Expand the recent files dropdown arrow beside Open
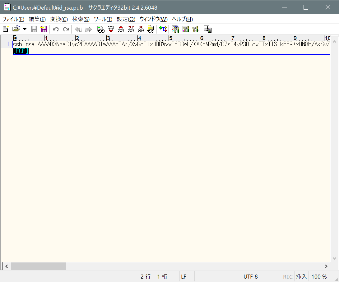 point(25,29)
